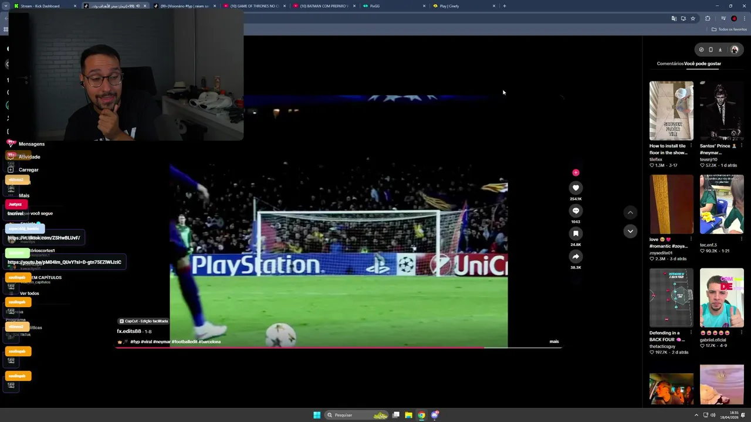The width and height of the screenshot is (751, 422).
Task: Click install app icon in address bar
Action: [x=683, y=19]
